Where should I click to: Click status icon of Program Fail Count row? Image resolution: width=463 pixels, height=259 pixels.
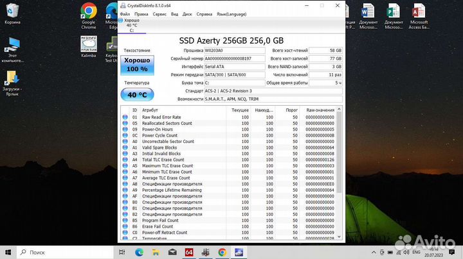[x=125, y=221]
